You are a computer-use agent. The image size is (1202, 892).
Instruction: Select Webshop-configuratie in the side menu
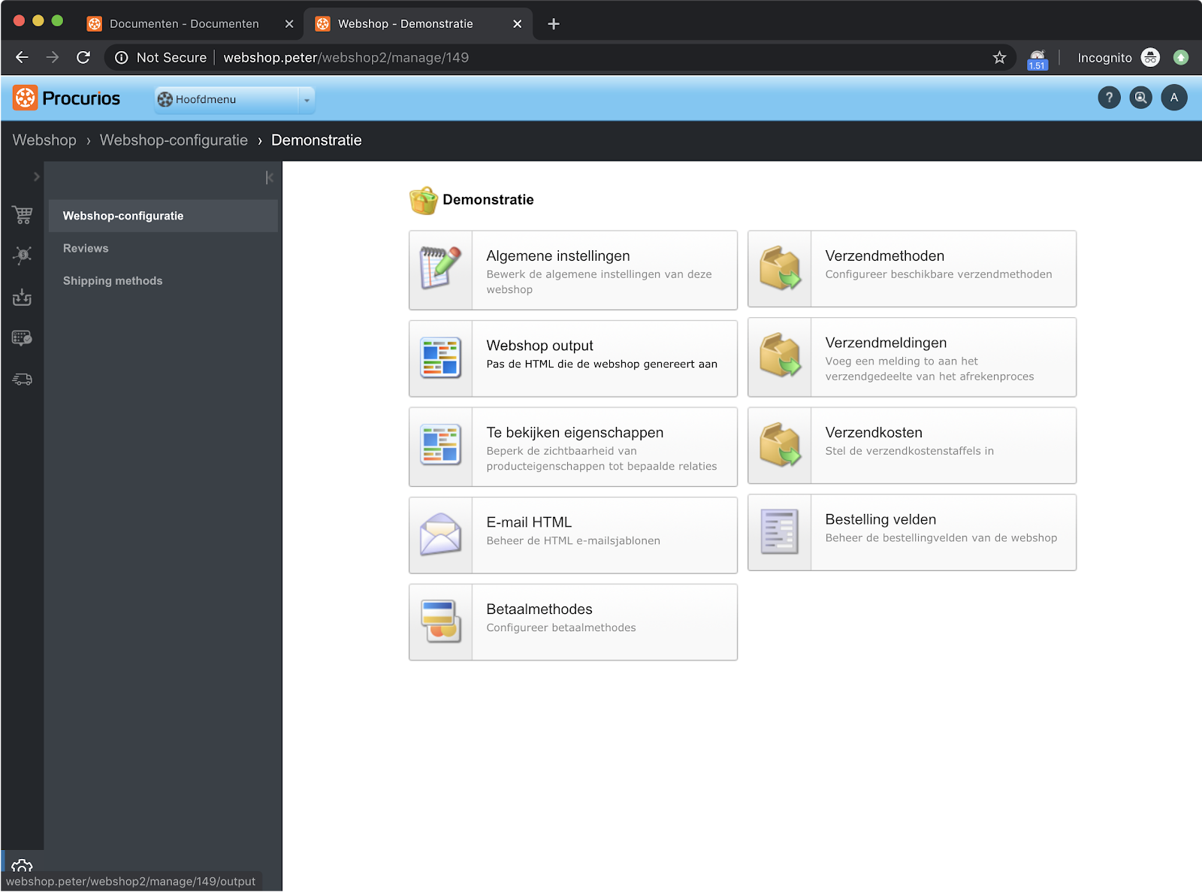163,216
